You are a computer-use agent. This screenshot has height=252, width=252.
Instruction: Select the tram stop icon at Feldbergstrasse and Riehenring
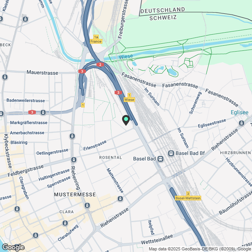coord(74,160)
